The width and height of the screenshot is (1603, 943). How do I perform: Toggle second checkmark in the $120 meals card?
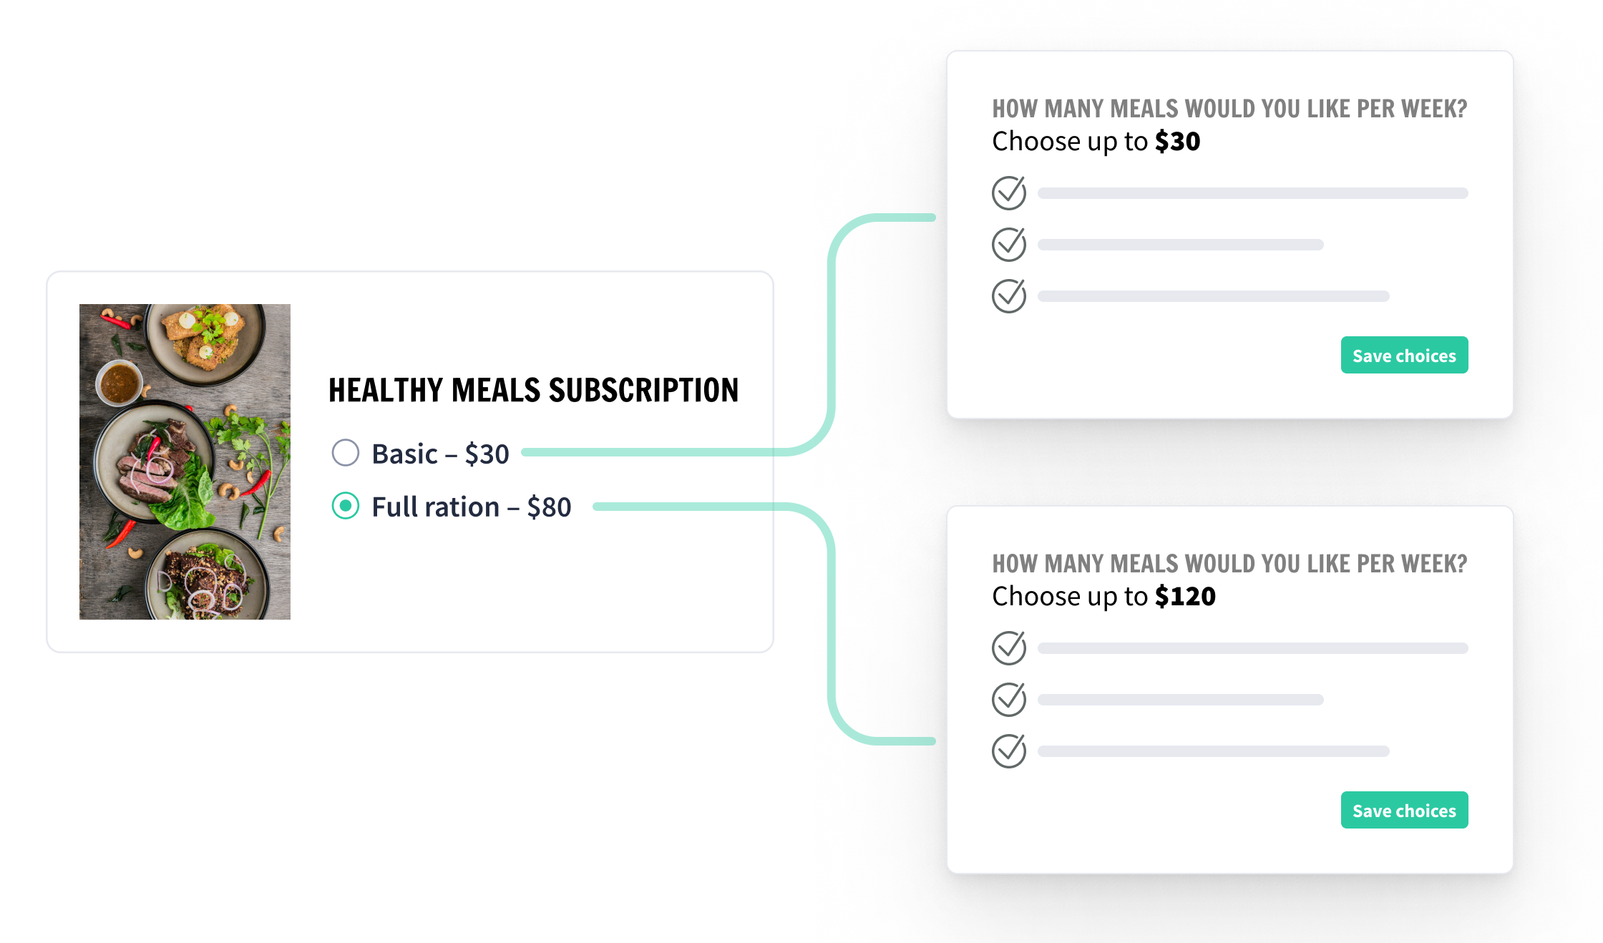pos(1009,699)
